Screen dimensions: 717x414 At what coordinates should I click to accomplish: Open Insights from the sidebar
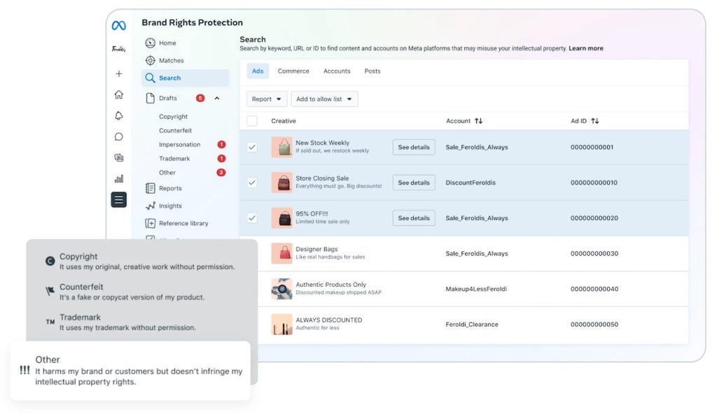[169, 206]
